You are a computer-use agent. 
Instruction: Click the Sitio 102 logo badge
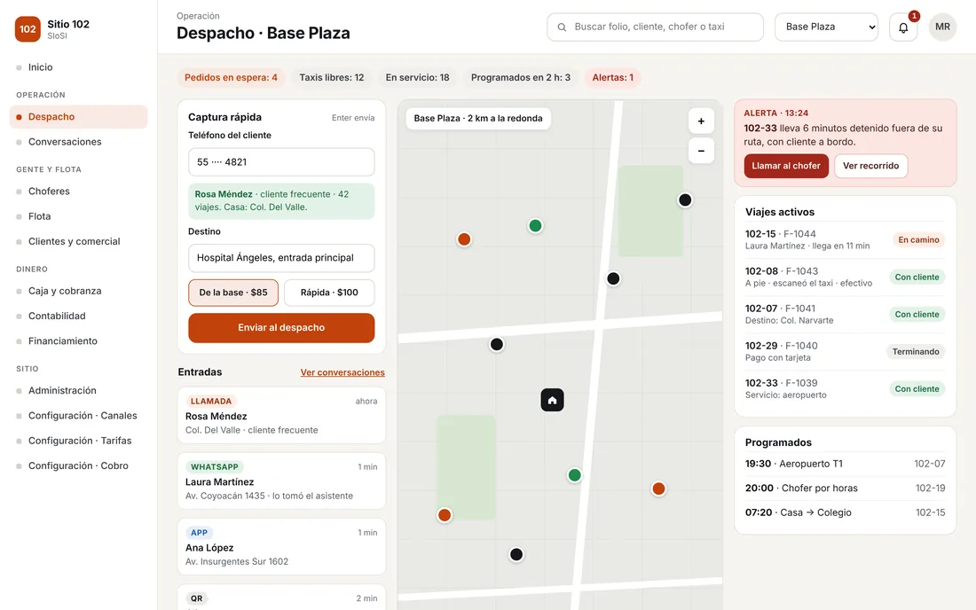click(28, 28)
